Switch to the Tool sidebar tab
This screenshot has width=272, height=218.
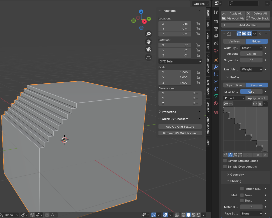(x=208, y=24)
